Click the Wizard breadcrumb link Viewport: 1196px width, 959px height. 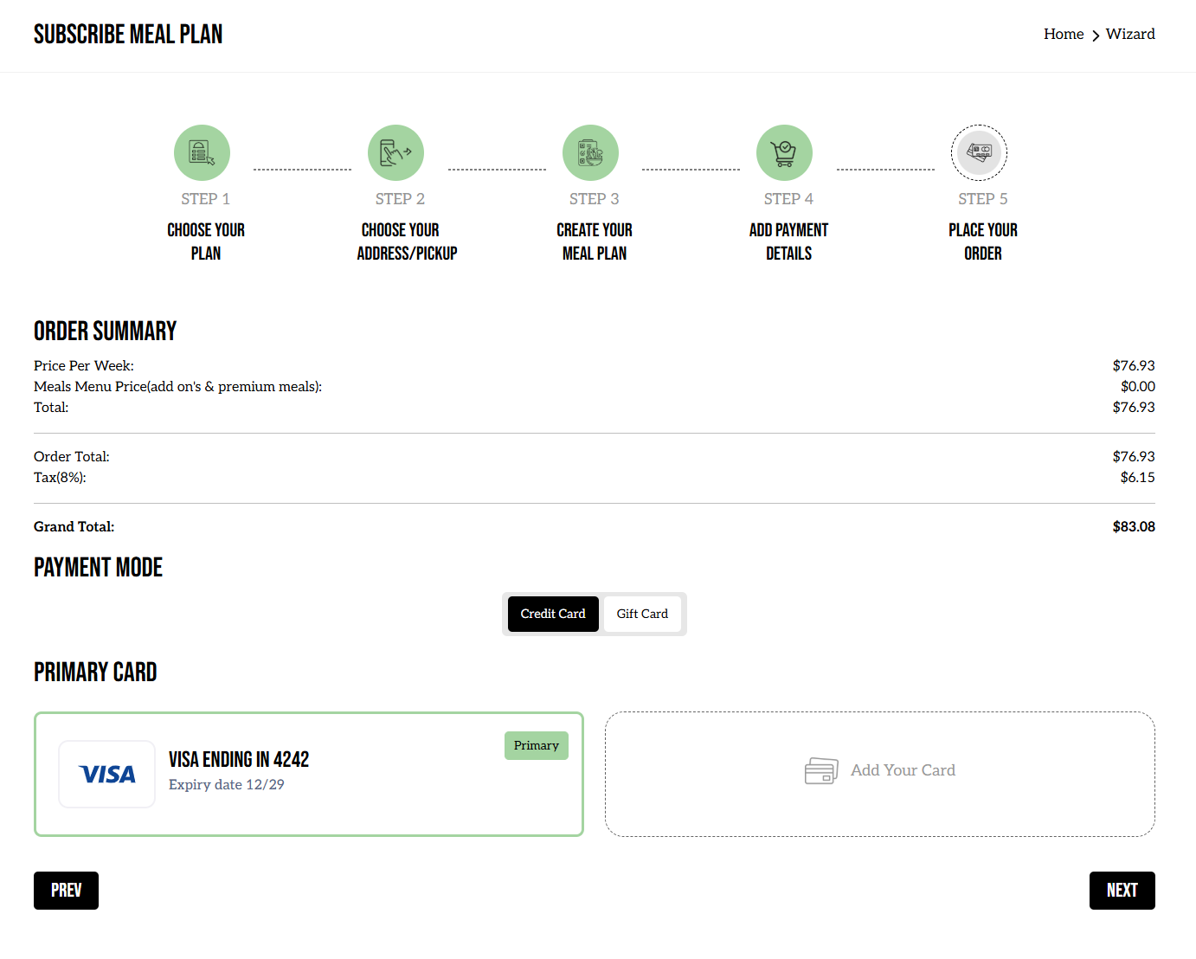[1130, 34]
